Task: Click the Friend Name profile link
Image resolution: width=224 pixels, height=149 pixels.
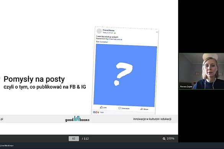Action: click(109, 30)
